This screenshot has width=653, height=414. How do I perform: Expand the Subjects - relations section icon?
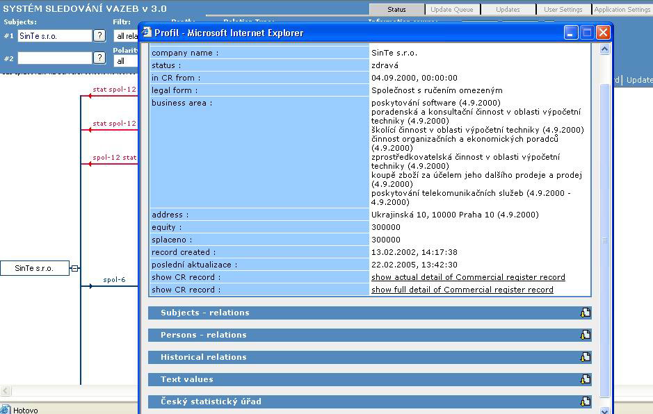[586, 313]
